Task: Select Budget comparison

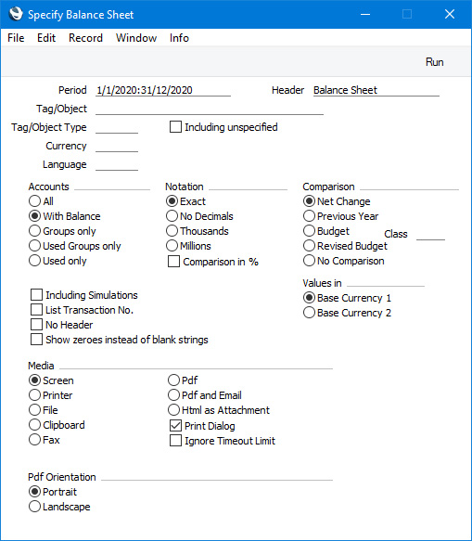Action: [x=310, y=231]
